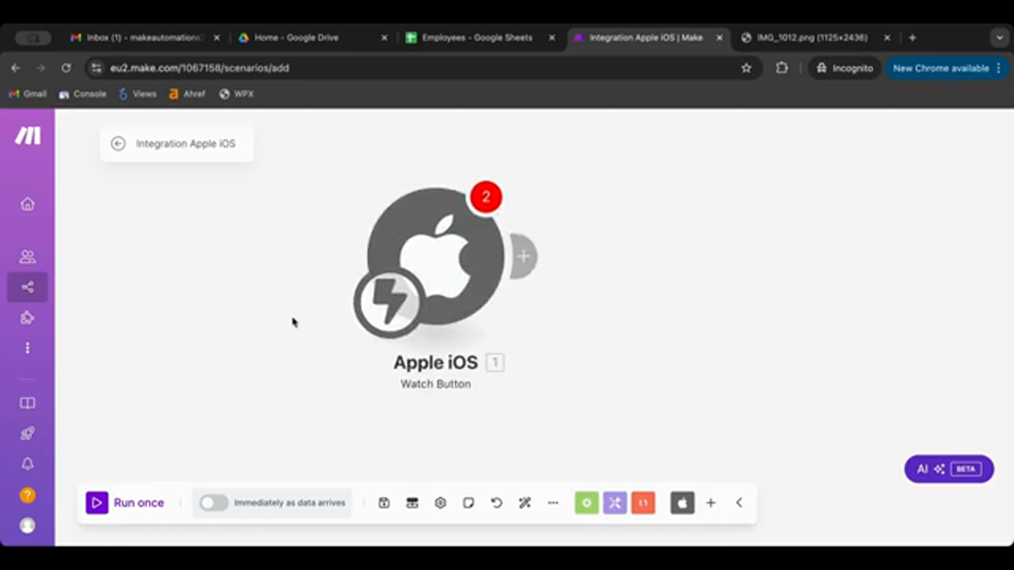1014x570 pixels.
Task: Click the Apple iOS favorite in the toolbar
Action: (683, 503)
